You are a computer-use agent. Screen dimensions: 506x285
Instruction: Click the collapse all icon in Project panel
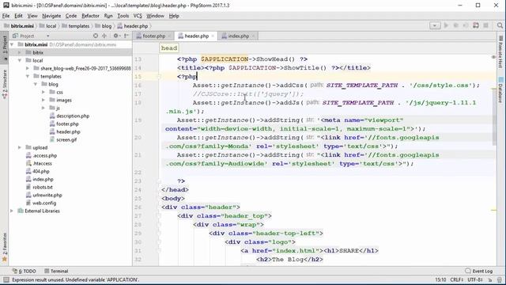pyautogui.click(x=104, y=36)
